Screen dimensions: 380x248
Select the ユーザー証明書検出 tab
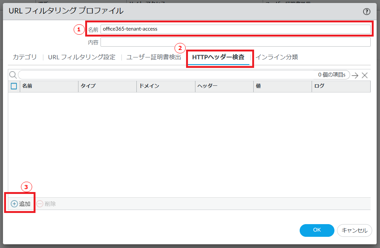(154, 57)
